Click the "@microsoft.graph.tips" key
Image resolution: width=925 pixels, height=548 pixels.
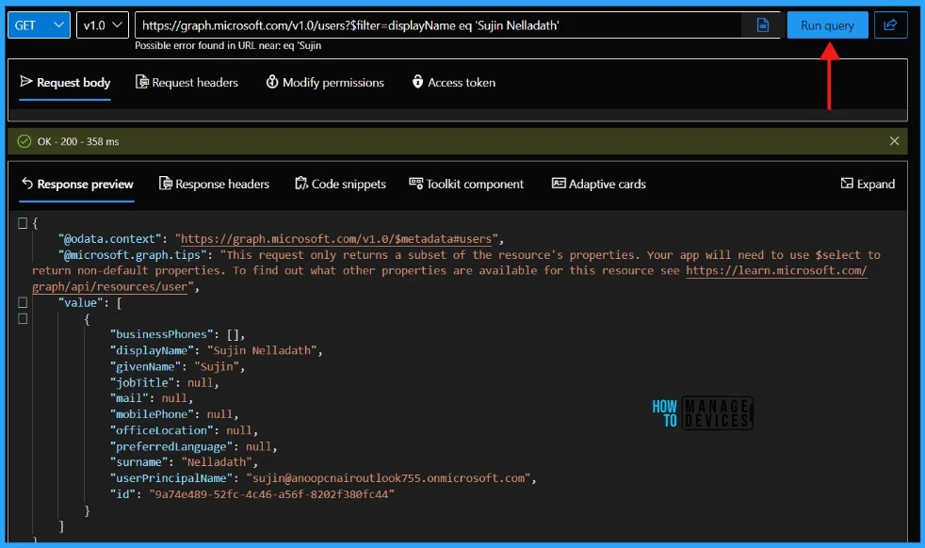pos(133,255)
